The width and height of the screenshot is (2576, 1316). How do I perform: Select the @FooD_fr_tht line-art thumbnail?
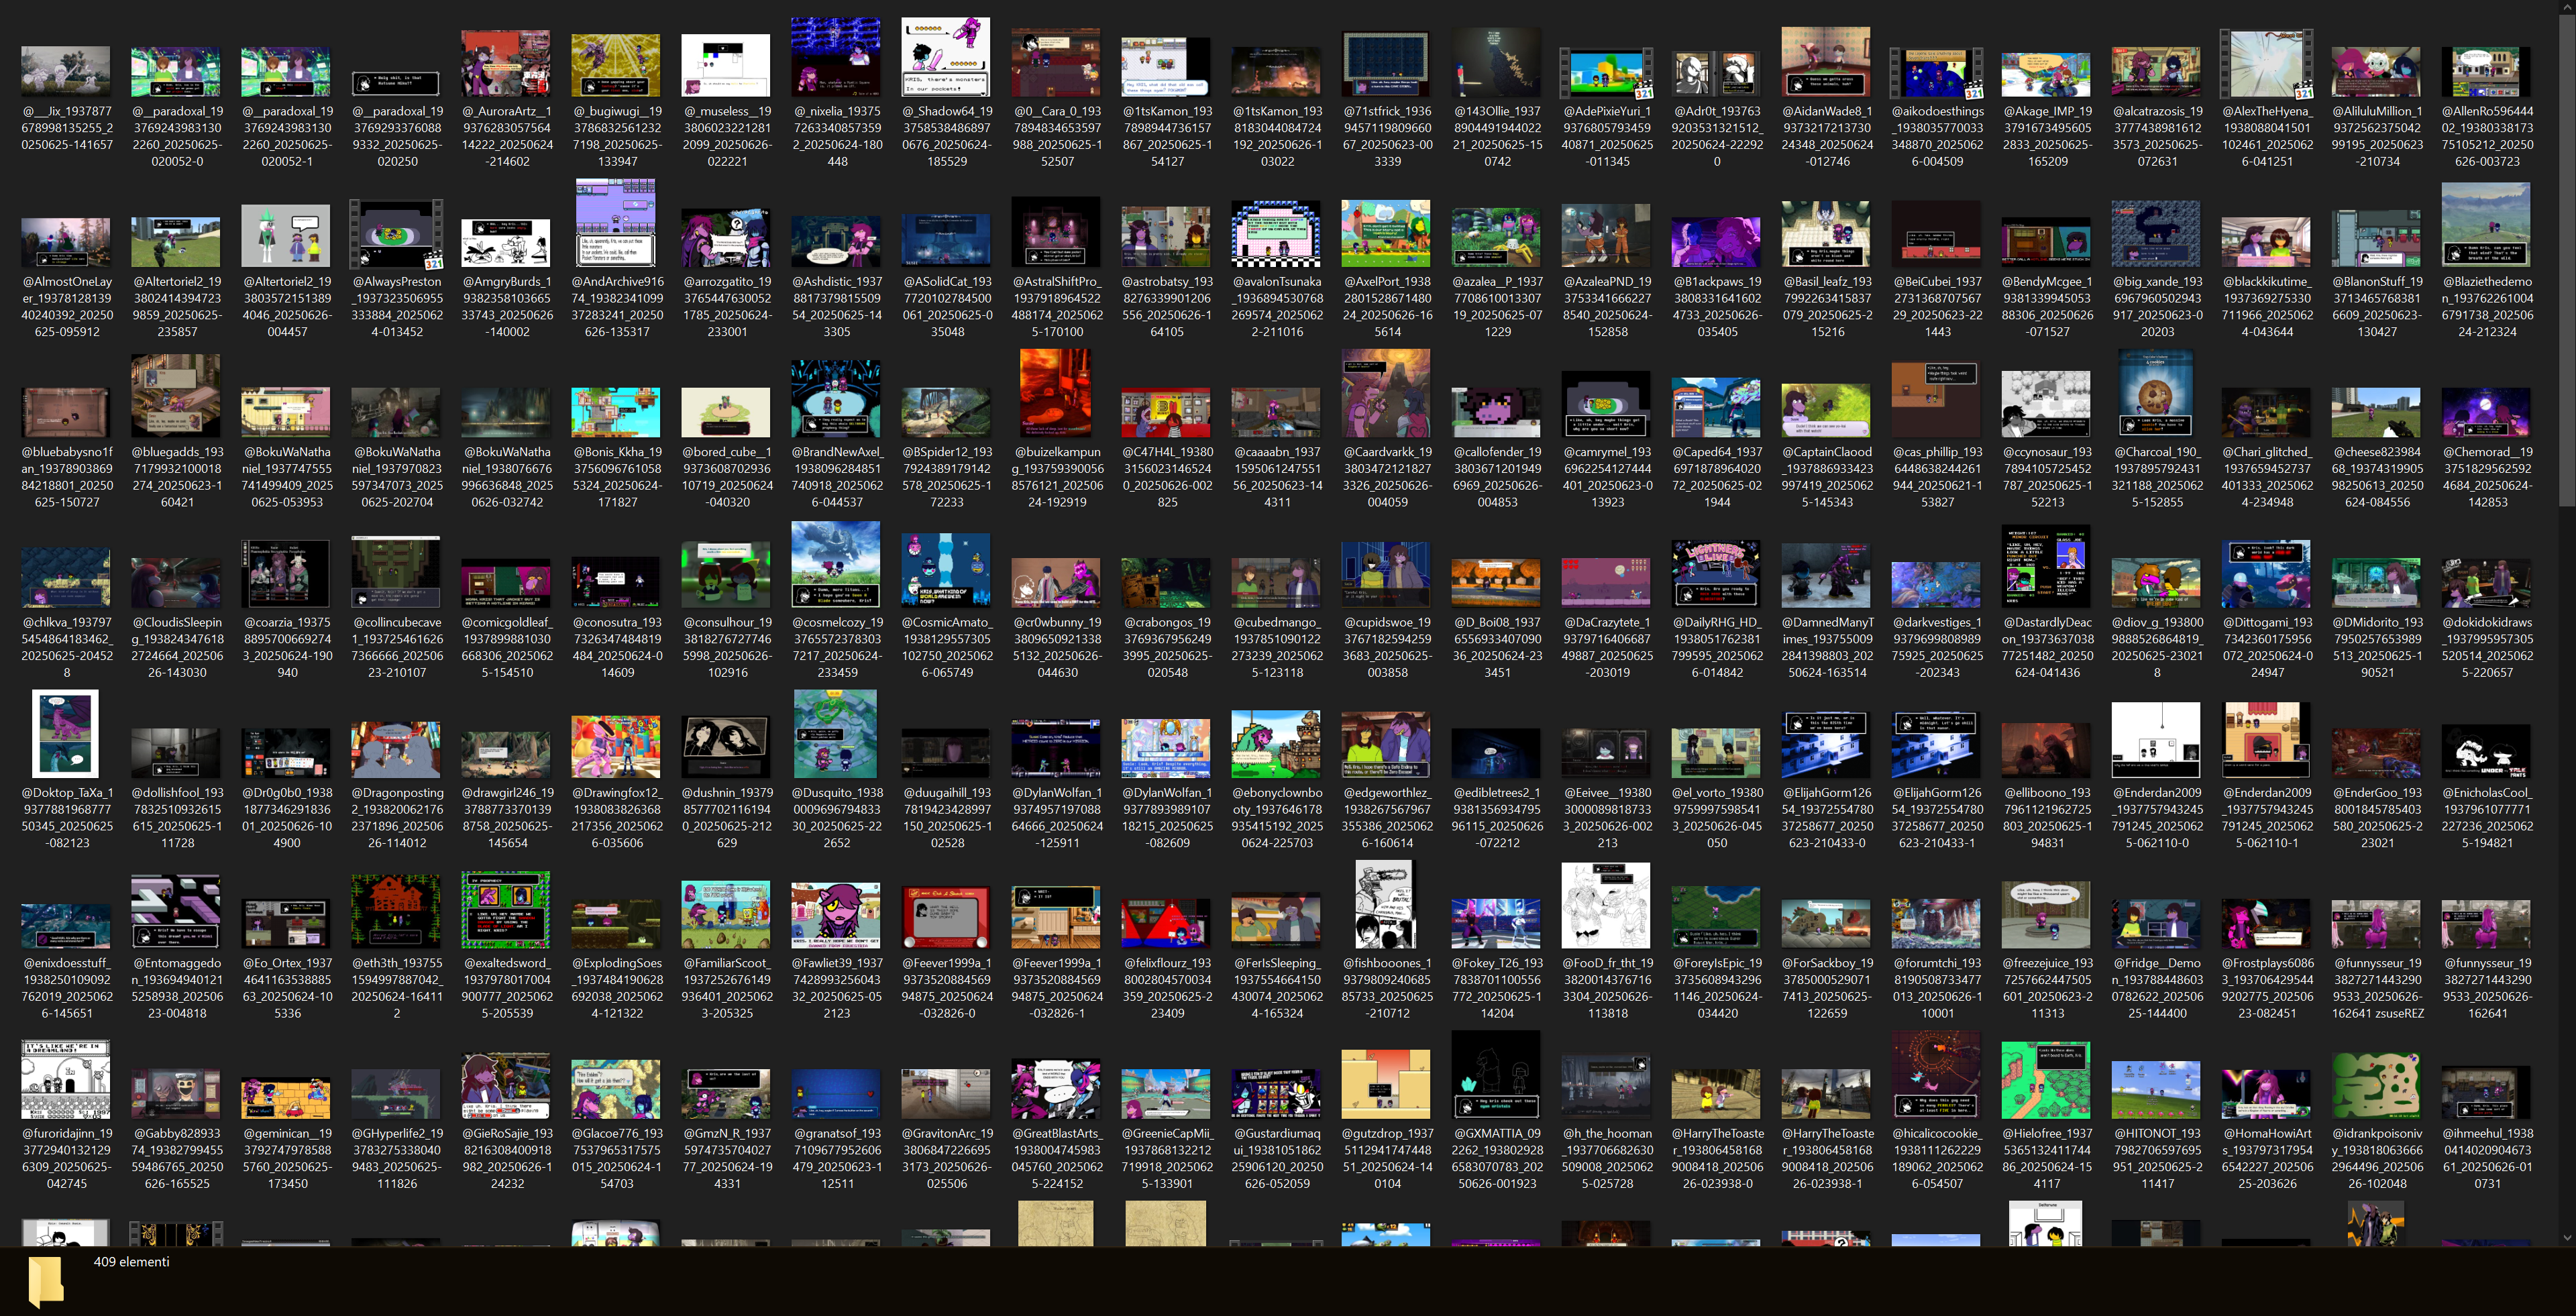point(1606,905)
